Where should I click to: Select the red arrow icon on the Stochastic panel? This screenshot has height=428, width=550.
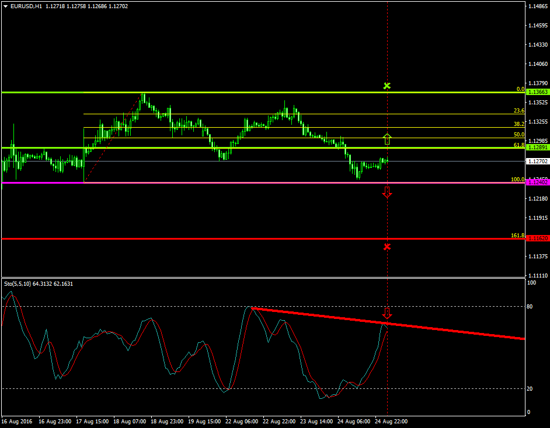point(387,313)
